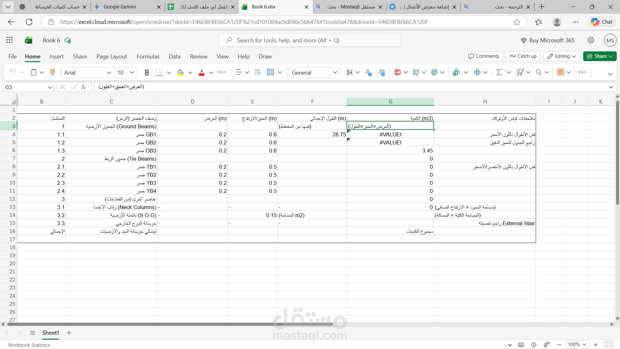Expand the formula bar chevron
Viewport: 620px width, 349px height.
pyautogui.click(x=611, y=87)
